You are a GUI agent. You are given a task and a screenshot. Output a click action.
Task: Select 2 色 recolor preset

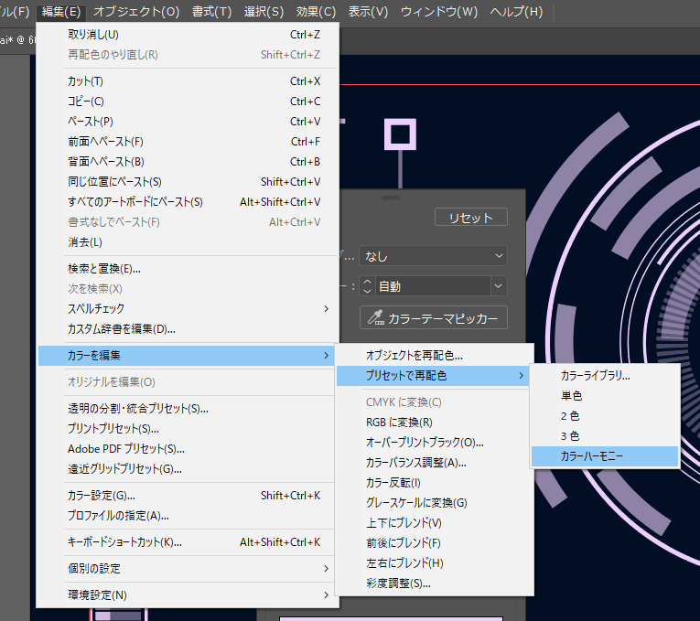pyautogui.click(x=605, y=416)
